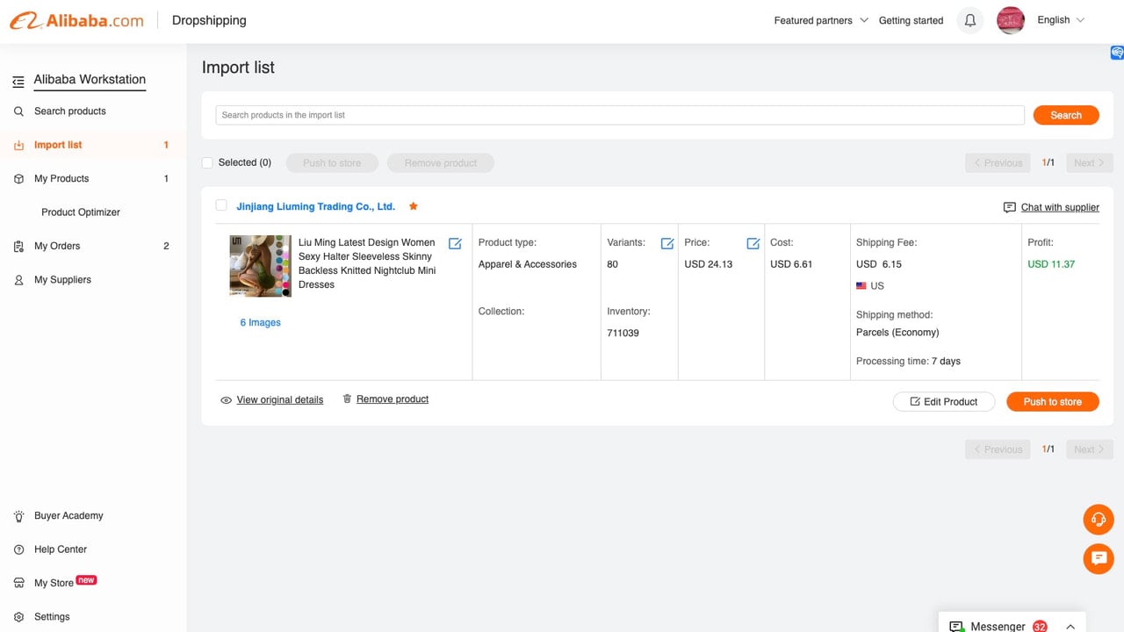Click the edit icon beside Price

click(753, 243)
